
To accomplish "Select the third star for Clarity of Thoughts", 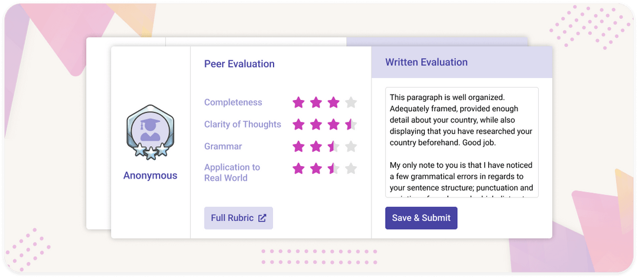I will coord(334,124).
